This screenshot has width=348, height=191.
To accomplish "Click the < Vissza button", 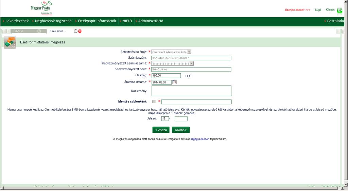I will [x=161, y=130].
